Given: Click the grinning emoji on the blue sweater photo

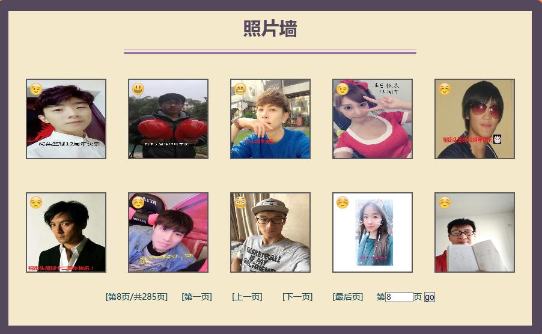Looking at the screenshot, I should pos(240,89).
